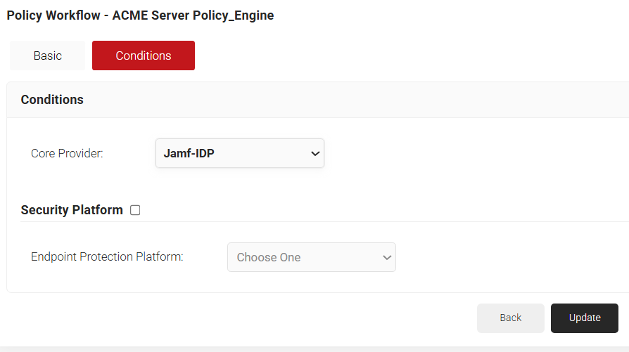Click the chevron arrow on Jamf-IDP select
This screenshot has height=352, width=629.
(315, 154)
